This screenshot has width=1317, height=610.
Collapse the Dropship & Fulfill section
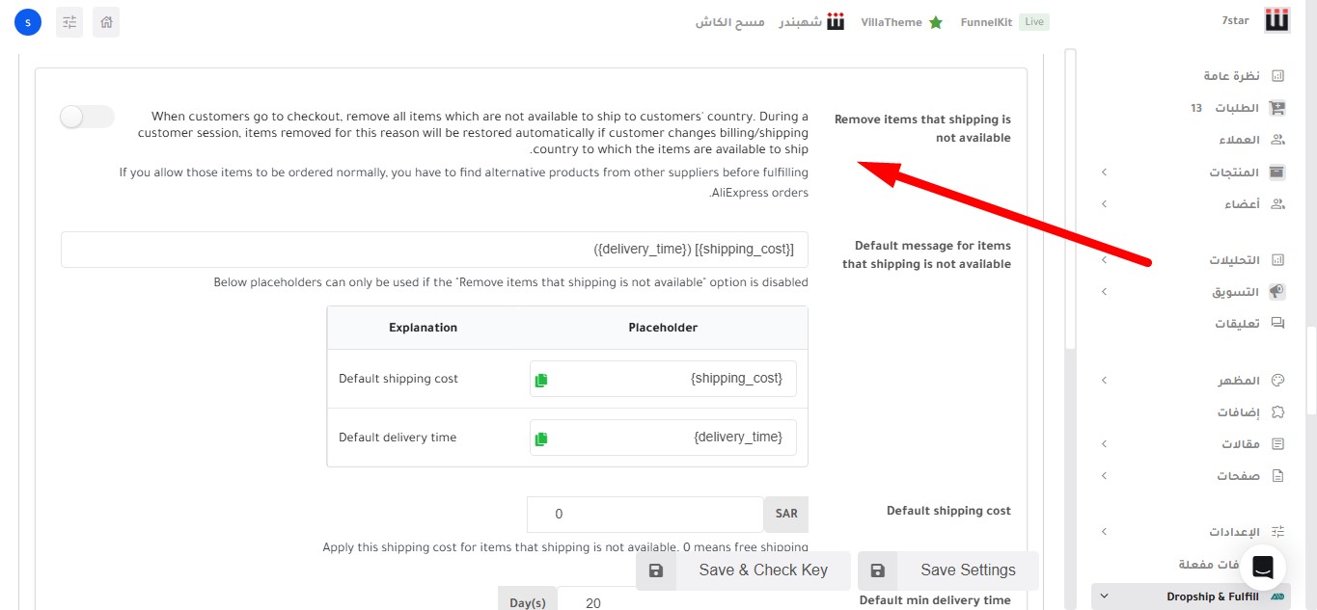[x=1105, y=597]
